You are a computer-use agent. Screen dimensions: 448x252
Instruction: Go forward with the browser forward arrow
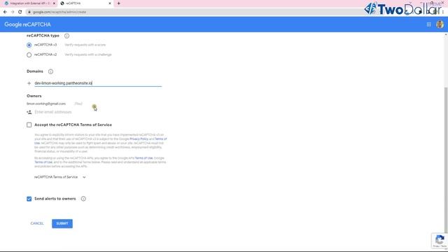[13, 12]
